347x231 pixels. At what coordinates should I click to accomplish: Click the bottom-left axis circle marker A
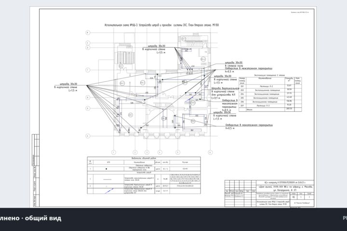(x=88, y=136)
